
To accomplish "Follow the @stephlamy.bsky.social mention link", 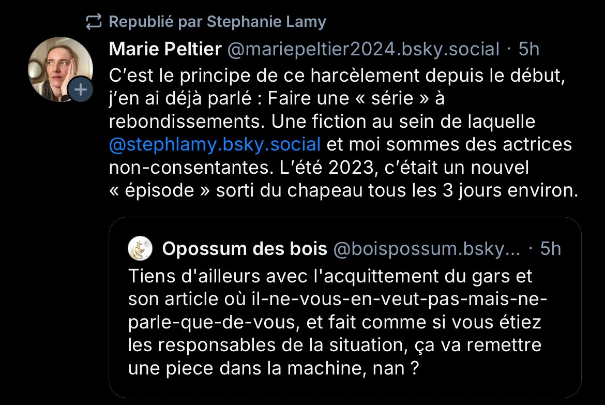I will (215, 144).
